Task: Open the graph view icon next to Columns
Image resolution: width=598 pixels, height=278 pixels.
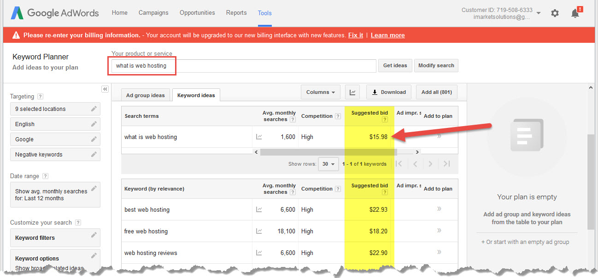Action: (x=352, y=92)
